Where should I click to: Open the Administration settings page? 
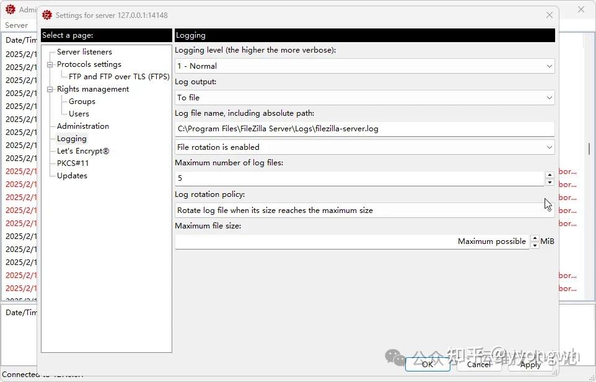point(84,126)
